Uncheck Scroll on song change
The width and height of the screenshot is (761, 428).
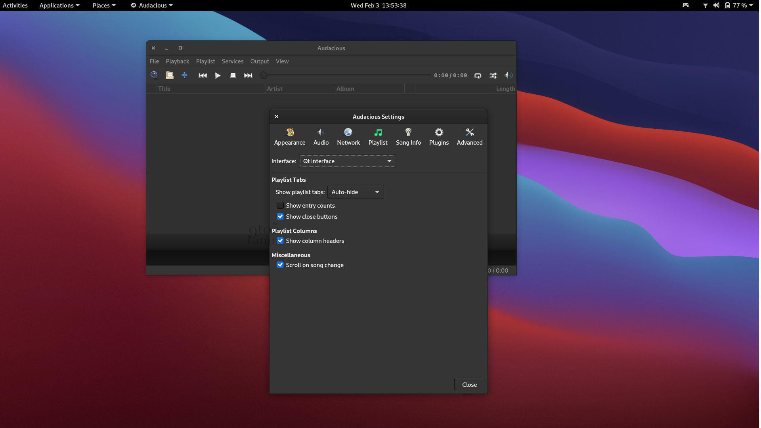[280, 265]
